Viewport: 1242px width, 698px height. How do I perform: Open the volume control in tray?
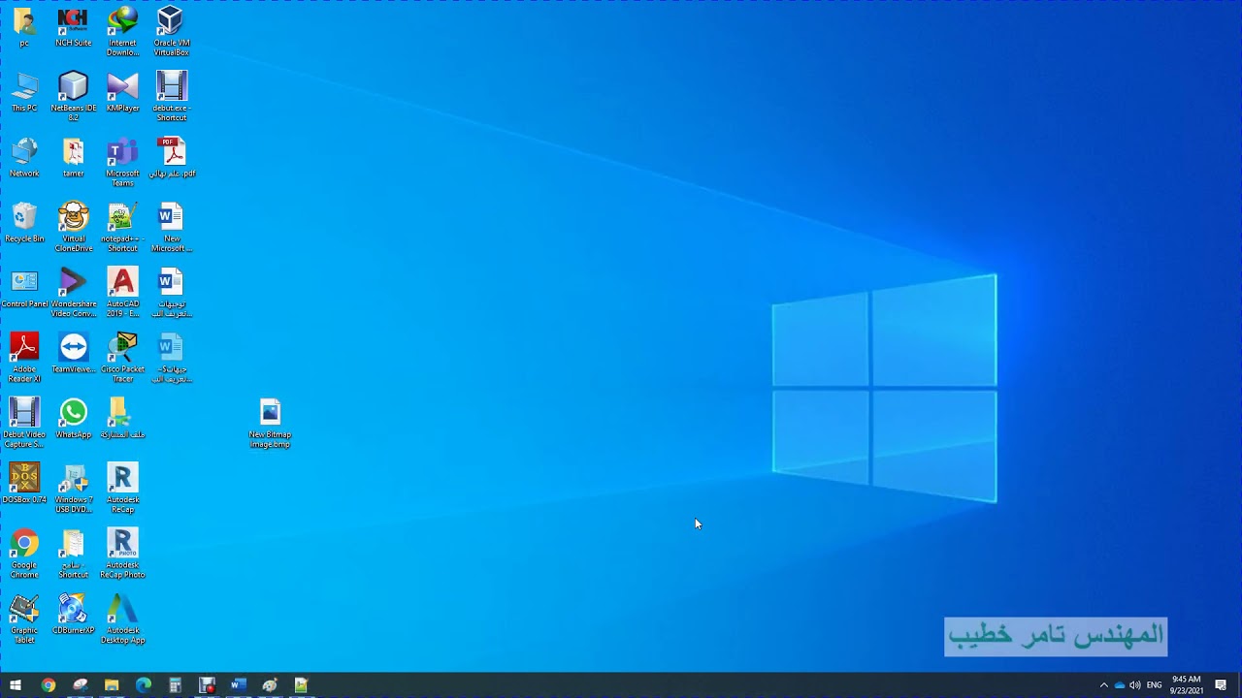click(x=1135, y=685)
